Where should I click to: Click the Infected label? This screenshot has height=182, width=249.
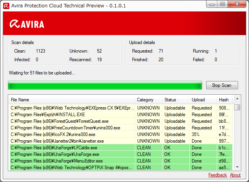tap(22, 60)
